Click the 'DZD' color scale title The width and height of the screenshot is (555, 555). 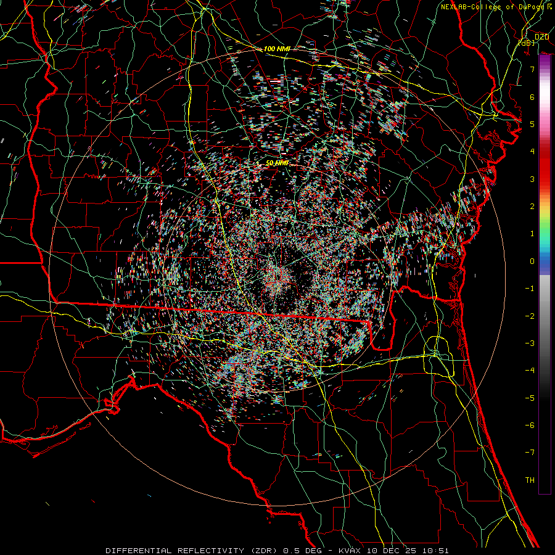click(x=541, y=37)
